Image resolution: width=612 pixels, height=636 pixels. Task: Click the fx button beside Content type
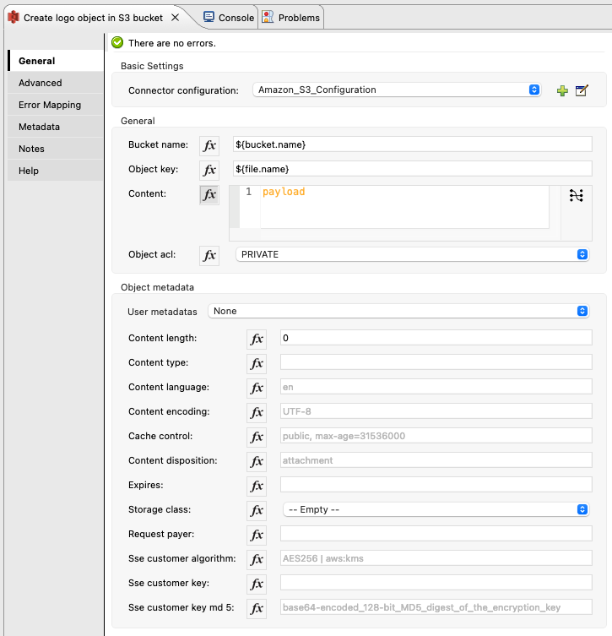click(x=256, y=363)
